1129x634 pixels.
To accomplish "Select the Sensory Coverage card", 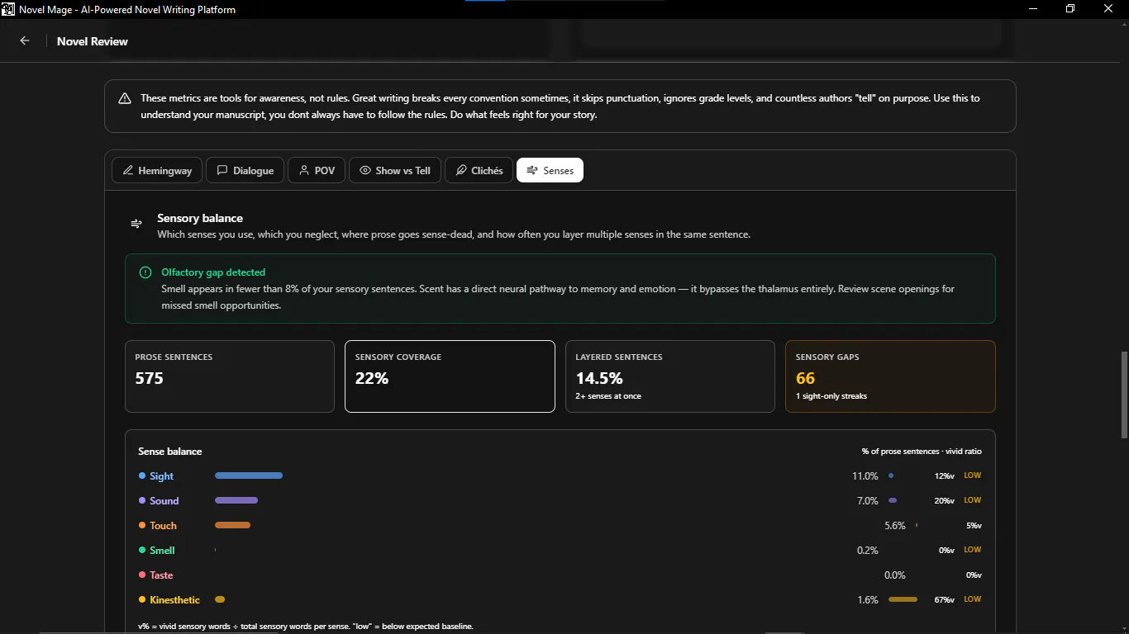I will (450, 376).
